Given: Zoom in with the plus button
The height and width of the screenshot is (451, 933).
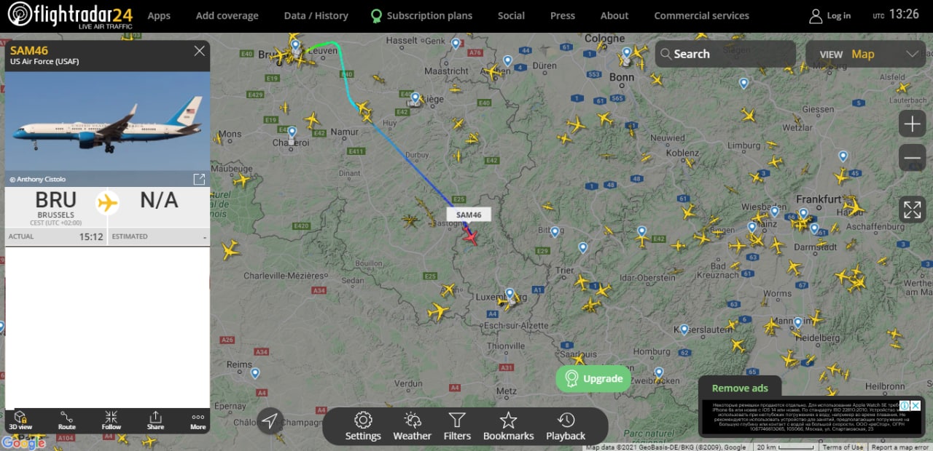Looking at the screenshot, I should (x=912, y=124).
